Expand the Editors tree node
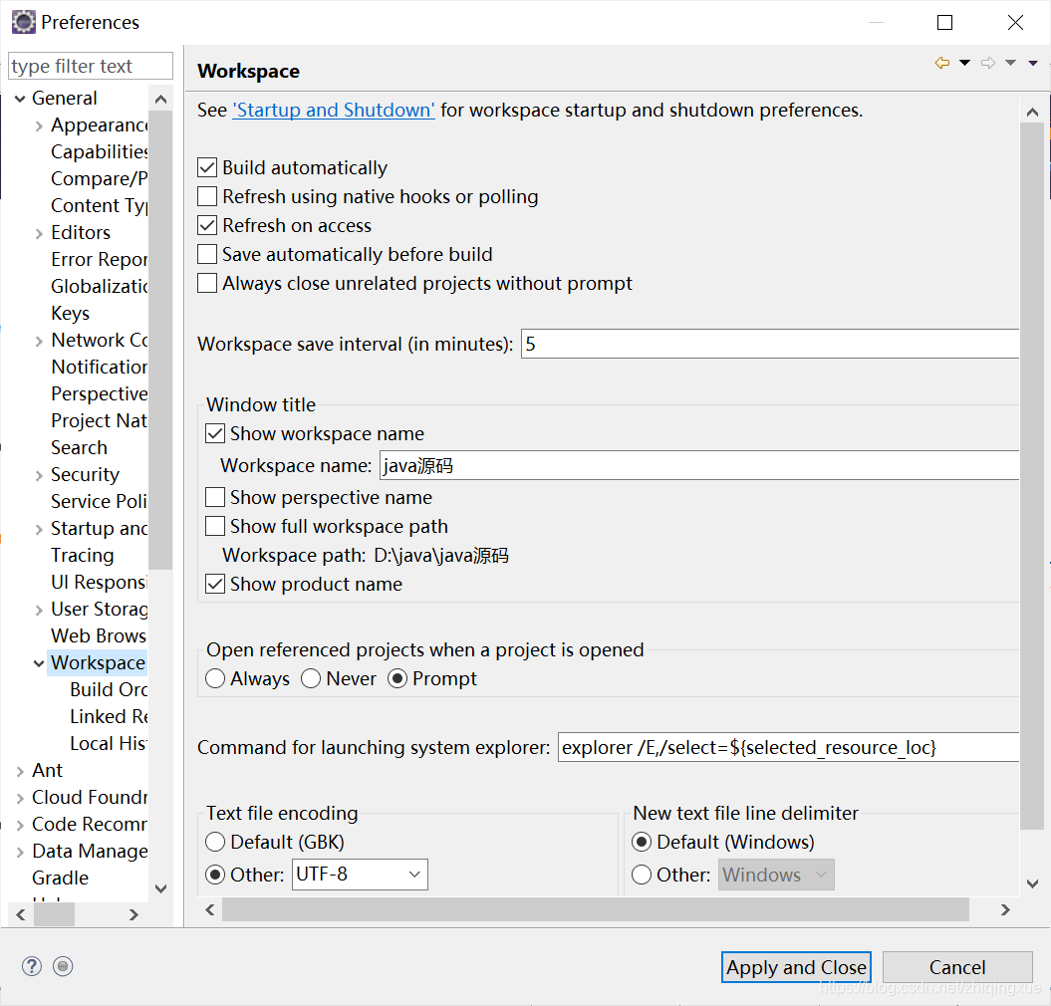Viewport: 1051px width, 1006px height. 39,233
